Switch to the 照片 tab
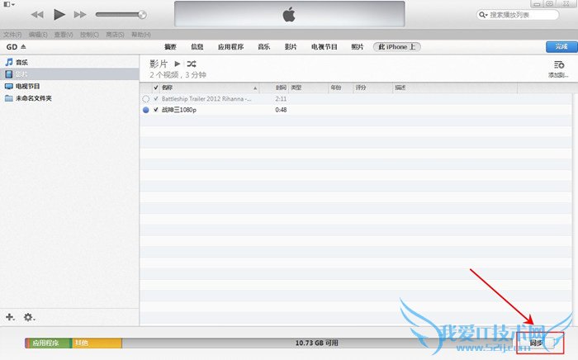Image resolution: width=578 pixels, height=360 pixels. point(358,47)
